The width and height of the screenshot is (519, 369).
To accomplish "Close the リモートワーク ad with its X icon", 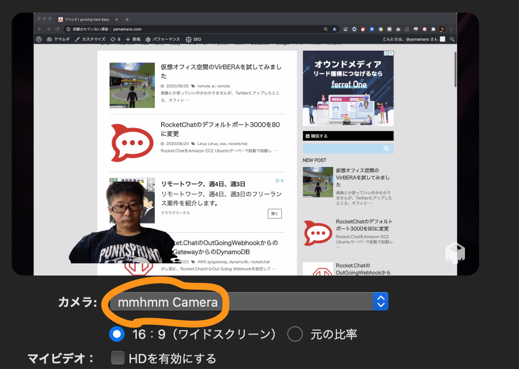I will pos(282,181).
